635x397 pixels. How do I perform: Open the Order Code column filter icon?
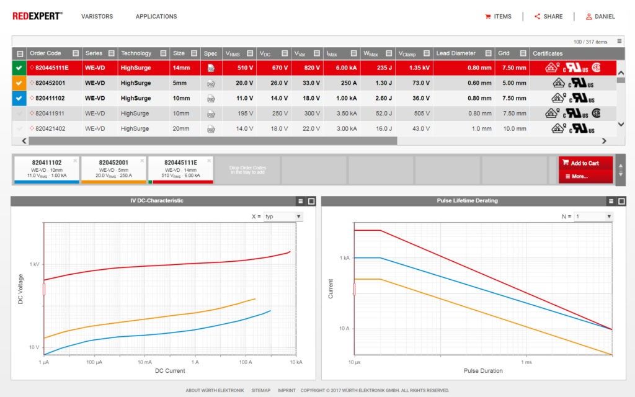point(77,53)
